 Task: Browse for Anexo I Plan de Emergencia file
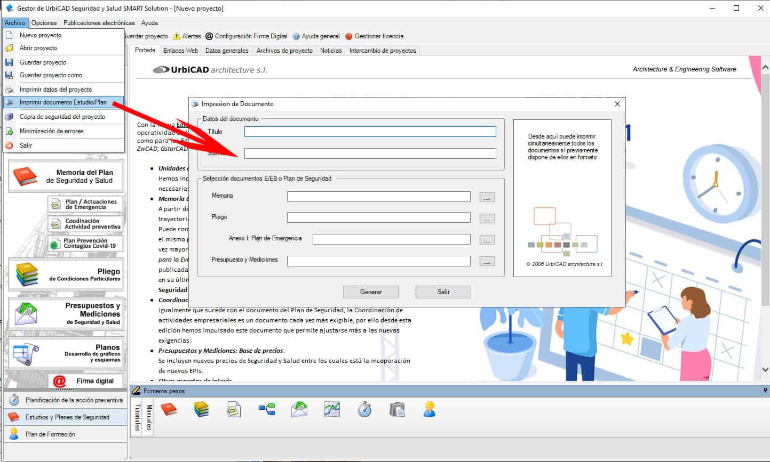[487, 240]
